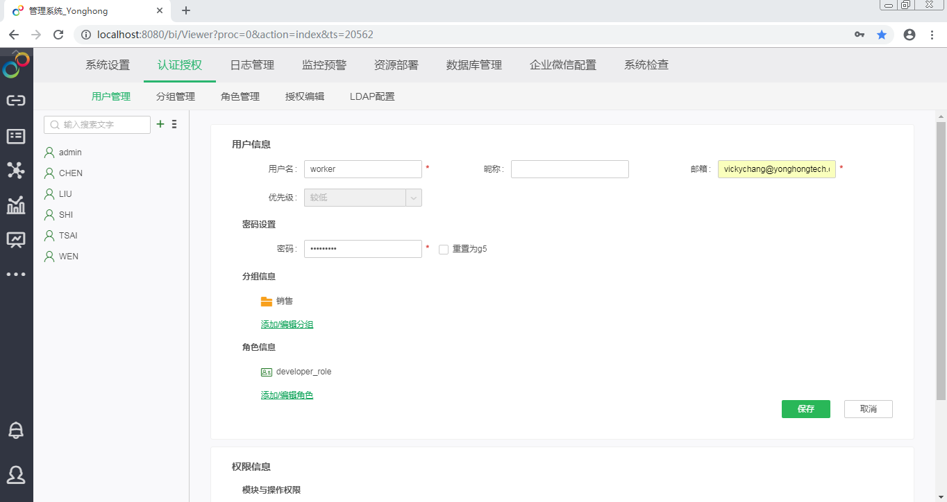Viewport: 947px width, 502px height.
Task: Switch to the 日志管理 tab
Action: 252,65
